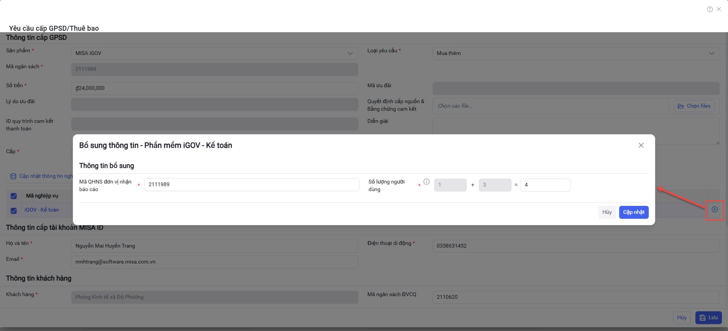
Task: Click the plus circle icon in iGOV row
Action: (x=714, y=209)
